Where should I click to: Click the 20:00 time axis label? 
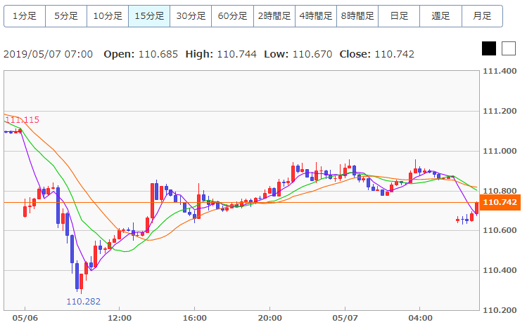[269, 318]
